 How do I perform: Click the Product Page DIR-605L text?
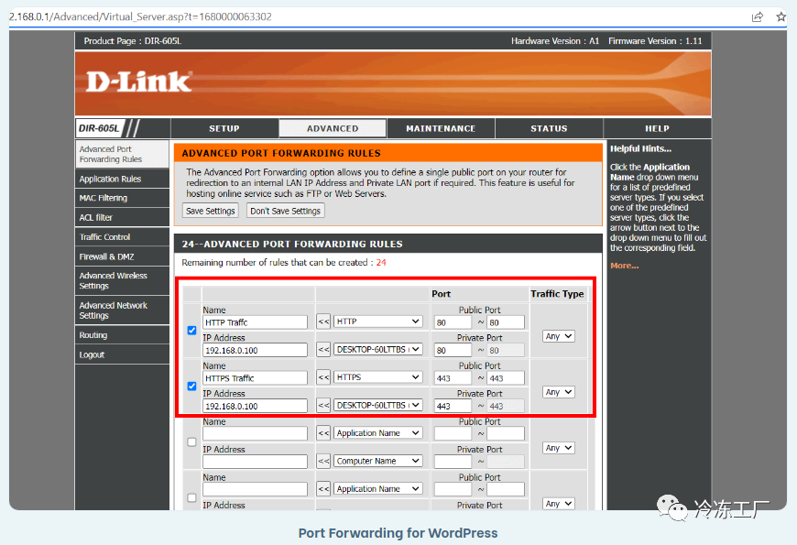point(132,41)
